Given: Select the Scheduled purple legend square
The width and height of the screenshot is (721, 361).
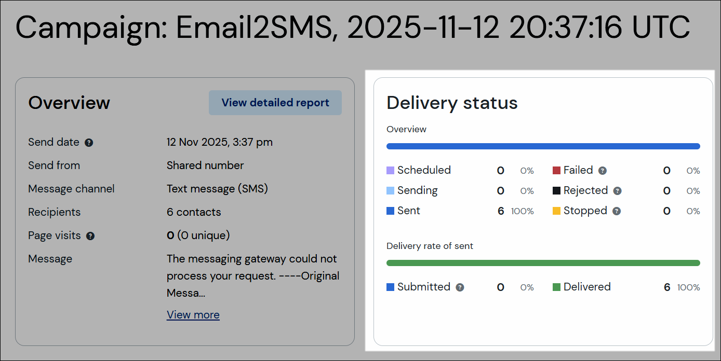Looking at the screenshot, I should click(x=390, y=170).
